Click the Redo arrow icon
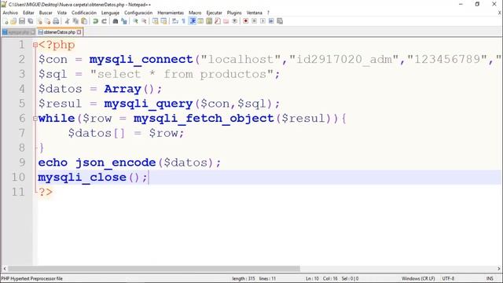This screenshot has width=503, height=283. click(104, 21)
